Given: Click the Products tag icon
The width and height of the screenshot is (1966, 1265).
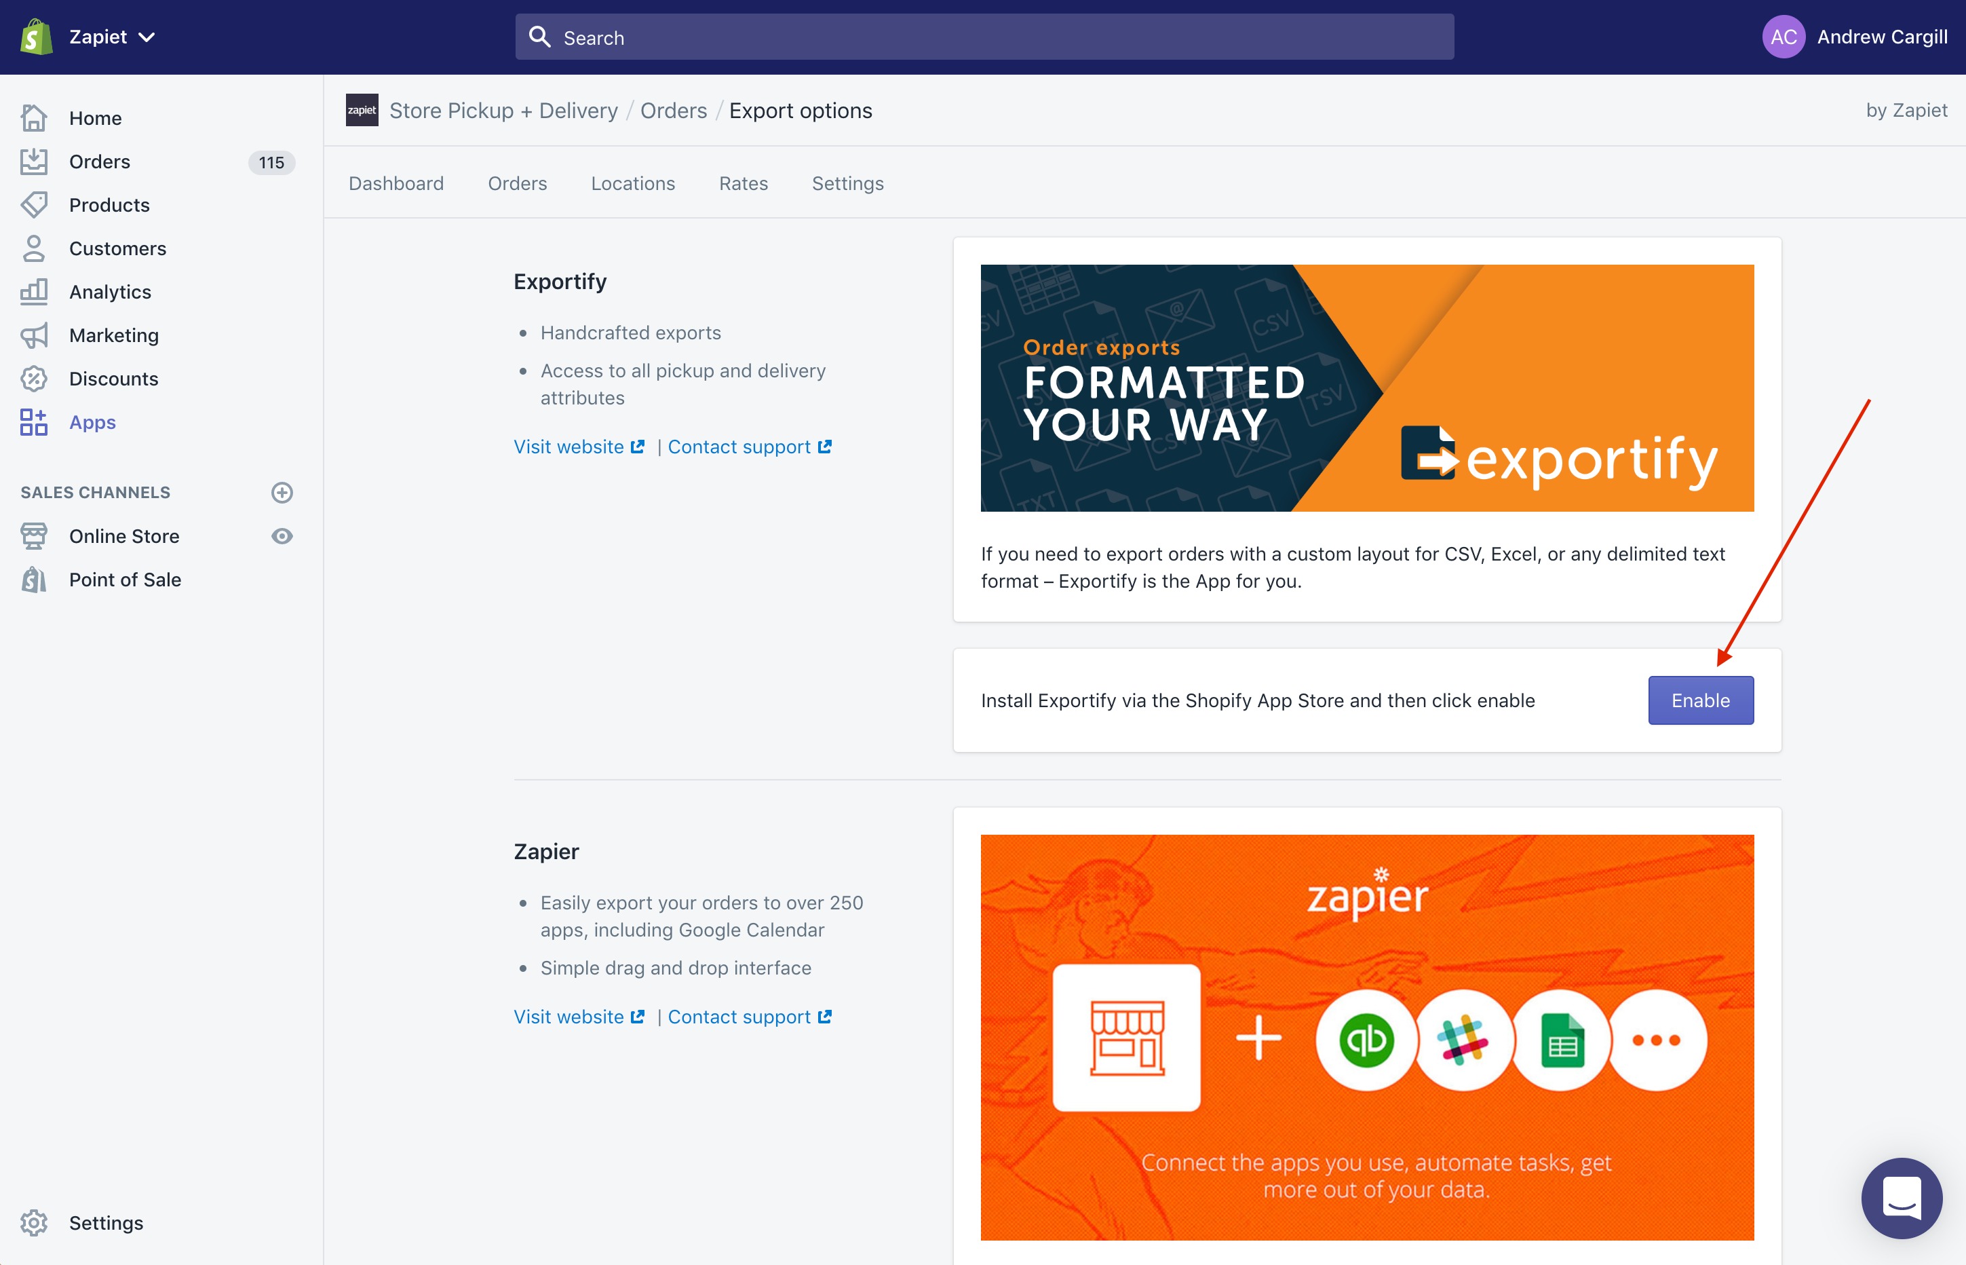Looking at the screenshot, I should pos(34,204).
